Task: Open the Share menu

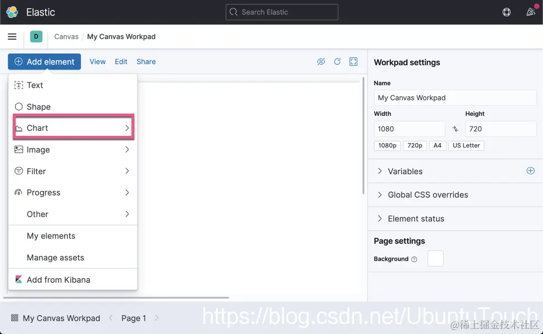Action: click(146, 62)
